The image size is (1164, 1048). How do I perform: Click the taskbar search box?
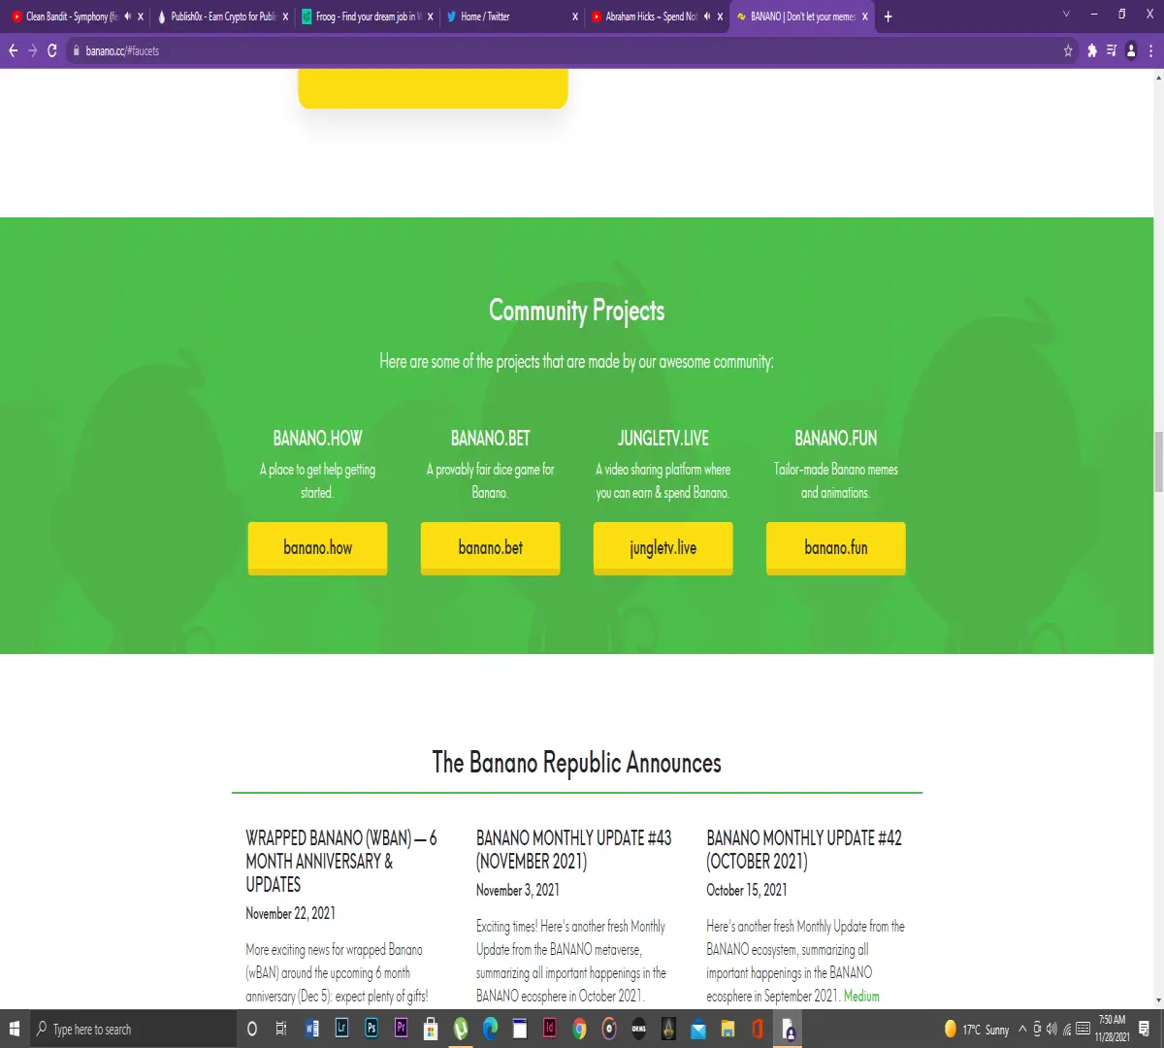click(133, 1029)
